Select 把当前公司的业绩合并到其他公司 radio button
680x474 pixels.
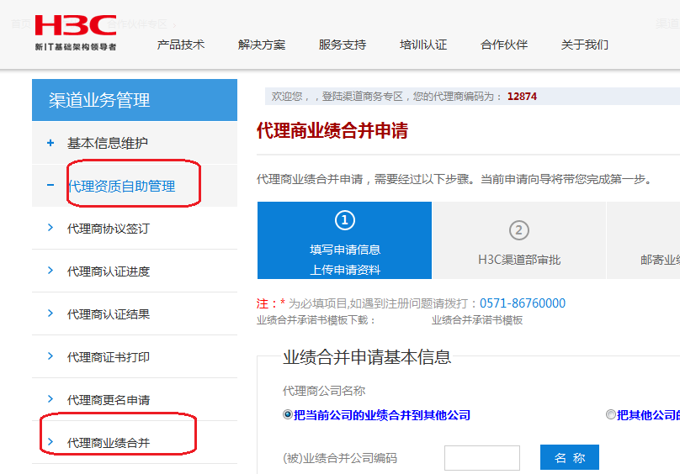point(288,415)
